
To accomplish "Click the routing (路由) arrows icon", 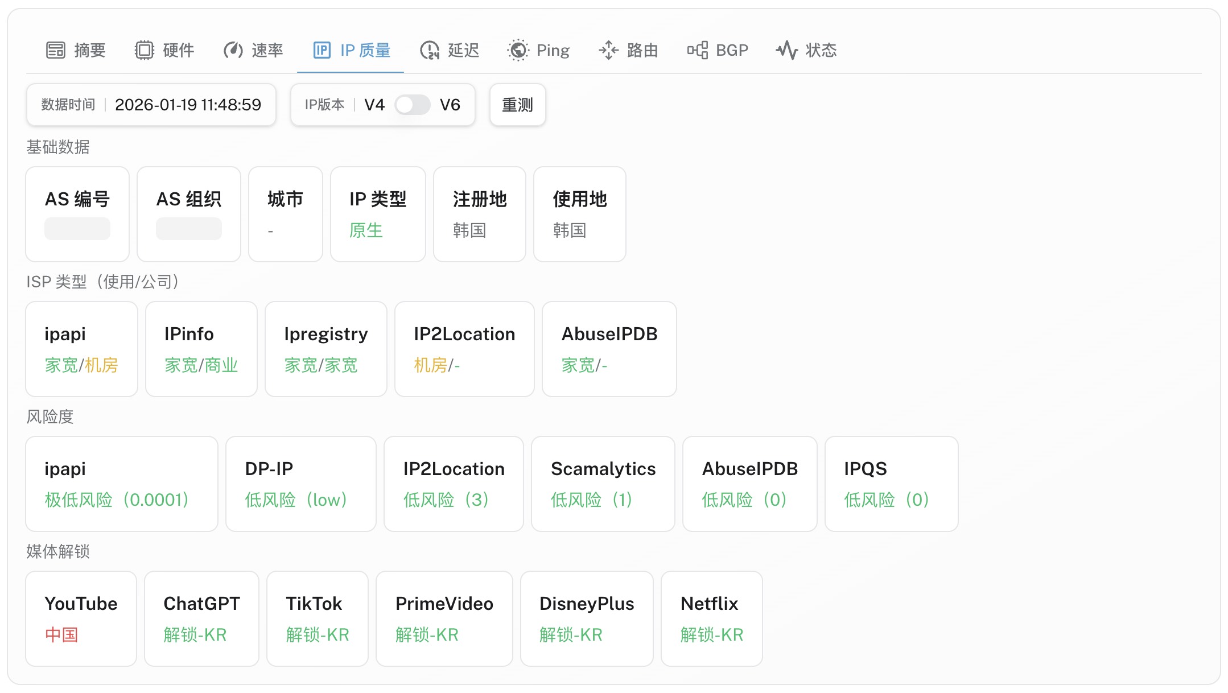I will click(x=608, y=50).
